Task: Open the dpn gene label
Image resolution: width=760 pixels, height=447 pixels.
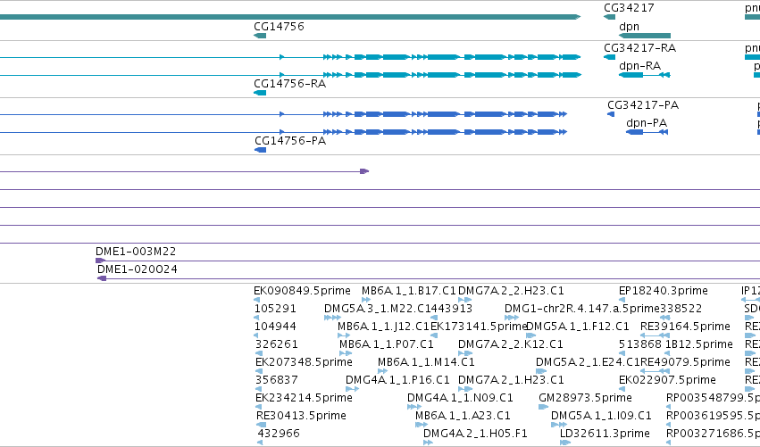Action: [x=629, y=27]
